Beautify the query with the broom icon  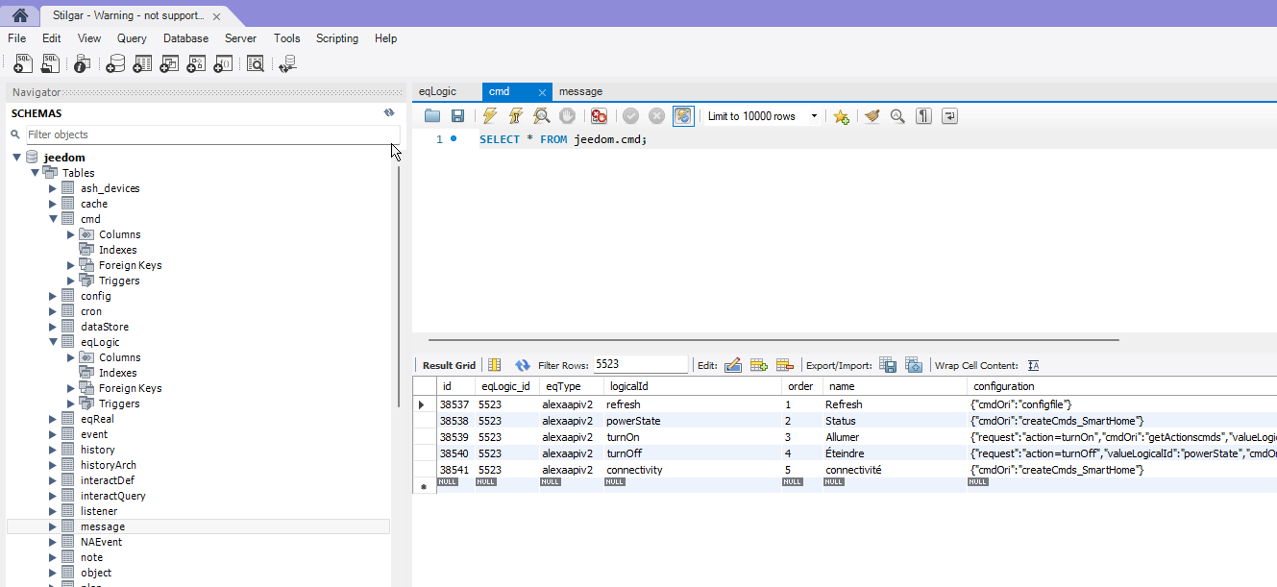coord(872,116)
